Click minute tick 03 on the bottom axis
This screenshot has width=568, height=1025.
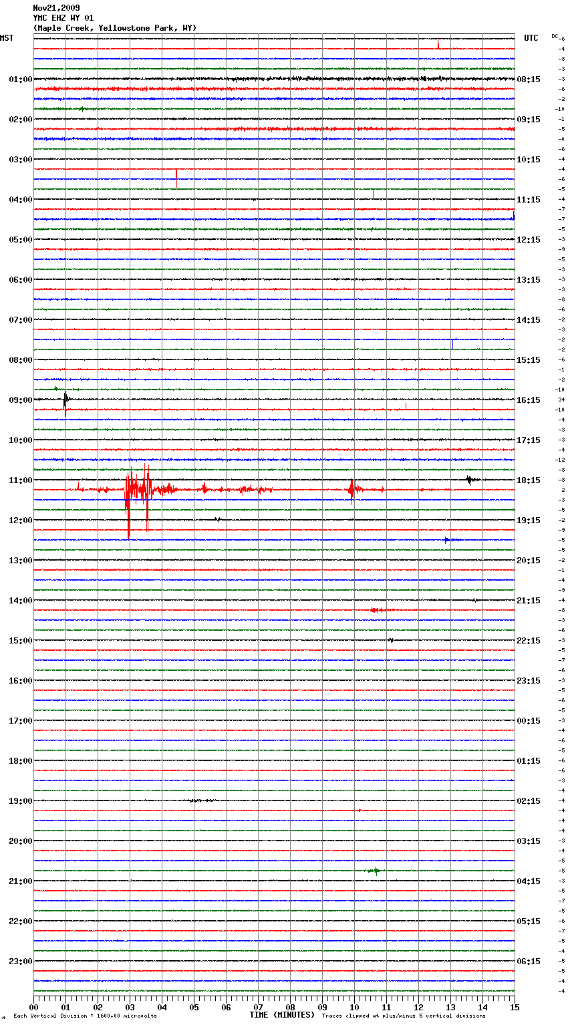(x=130, y=1007)
